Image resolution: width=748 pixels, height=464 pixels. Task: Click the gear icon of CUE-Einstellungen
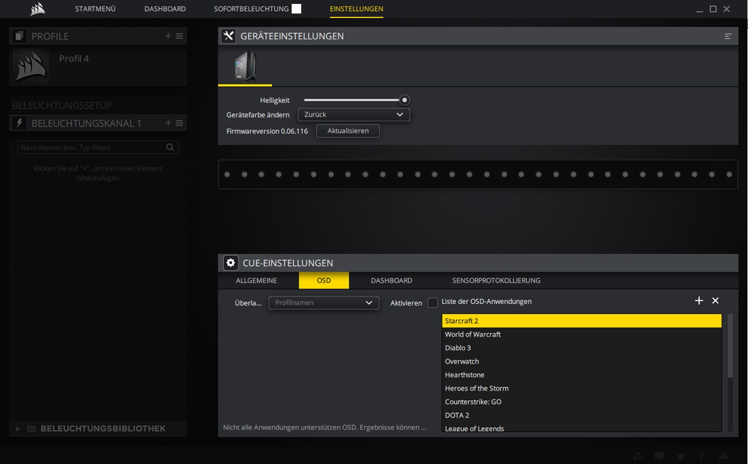pyautogui.click(x=230, y=263)
